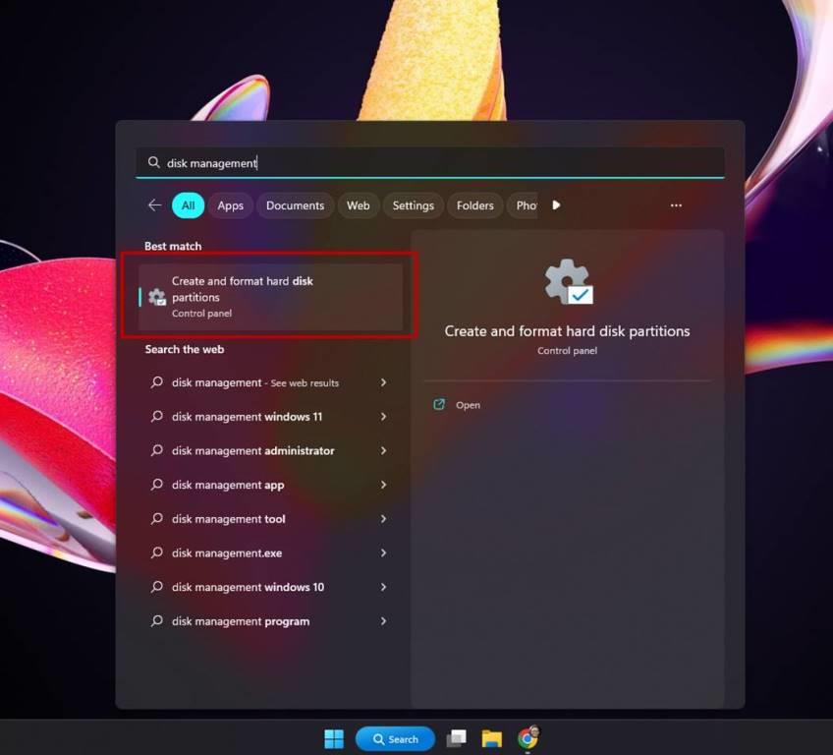The image size is (833, 755).
Task: Click 'disk management app' web suggestion
Action: pos(228,485)
